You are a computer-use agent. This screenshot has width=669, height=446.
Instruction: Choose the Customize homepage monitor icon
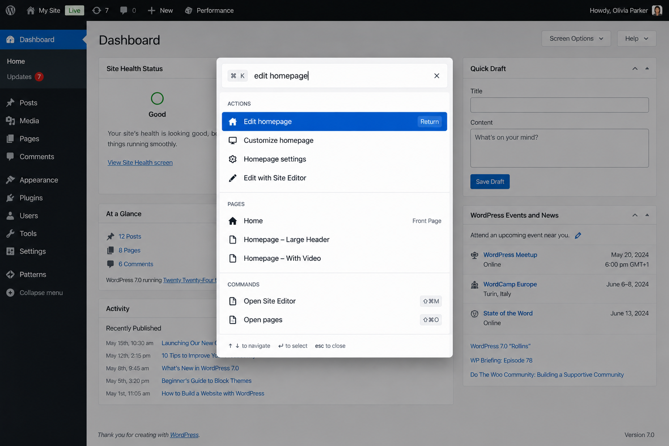pyautogui.click(x=233, y=140)
